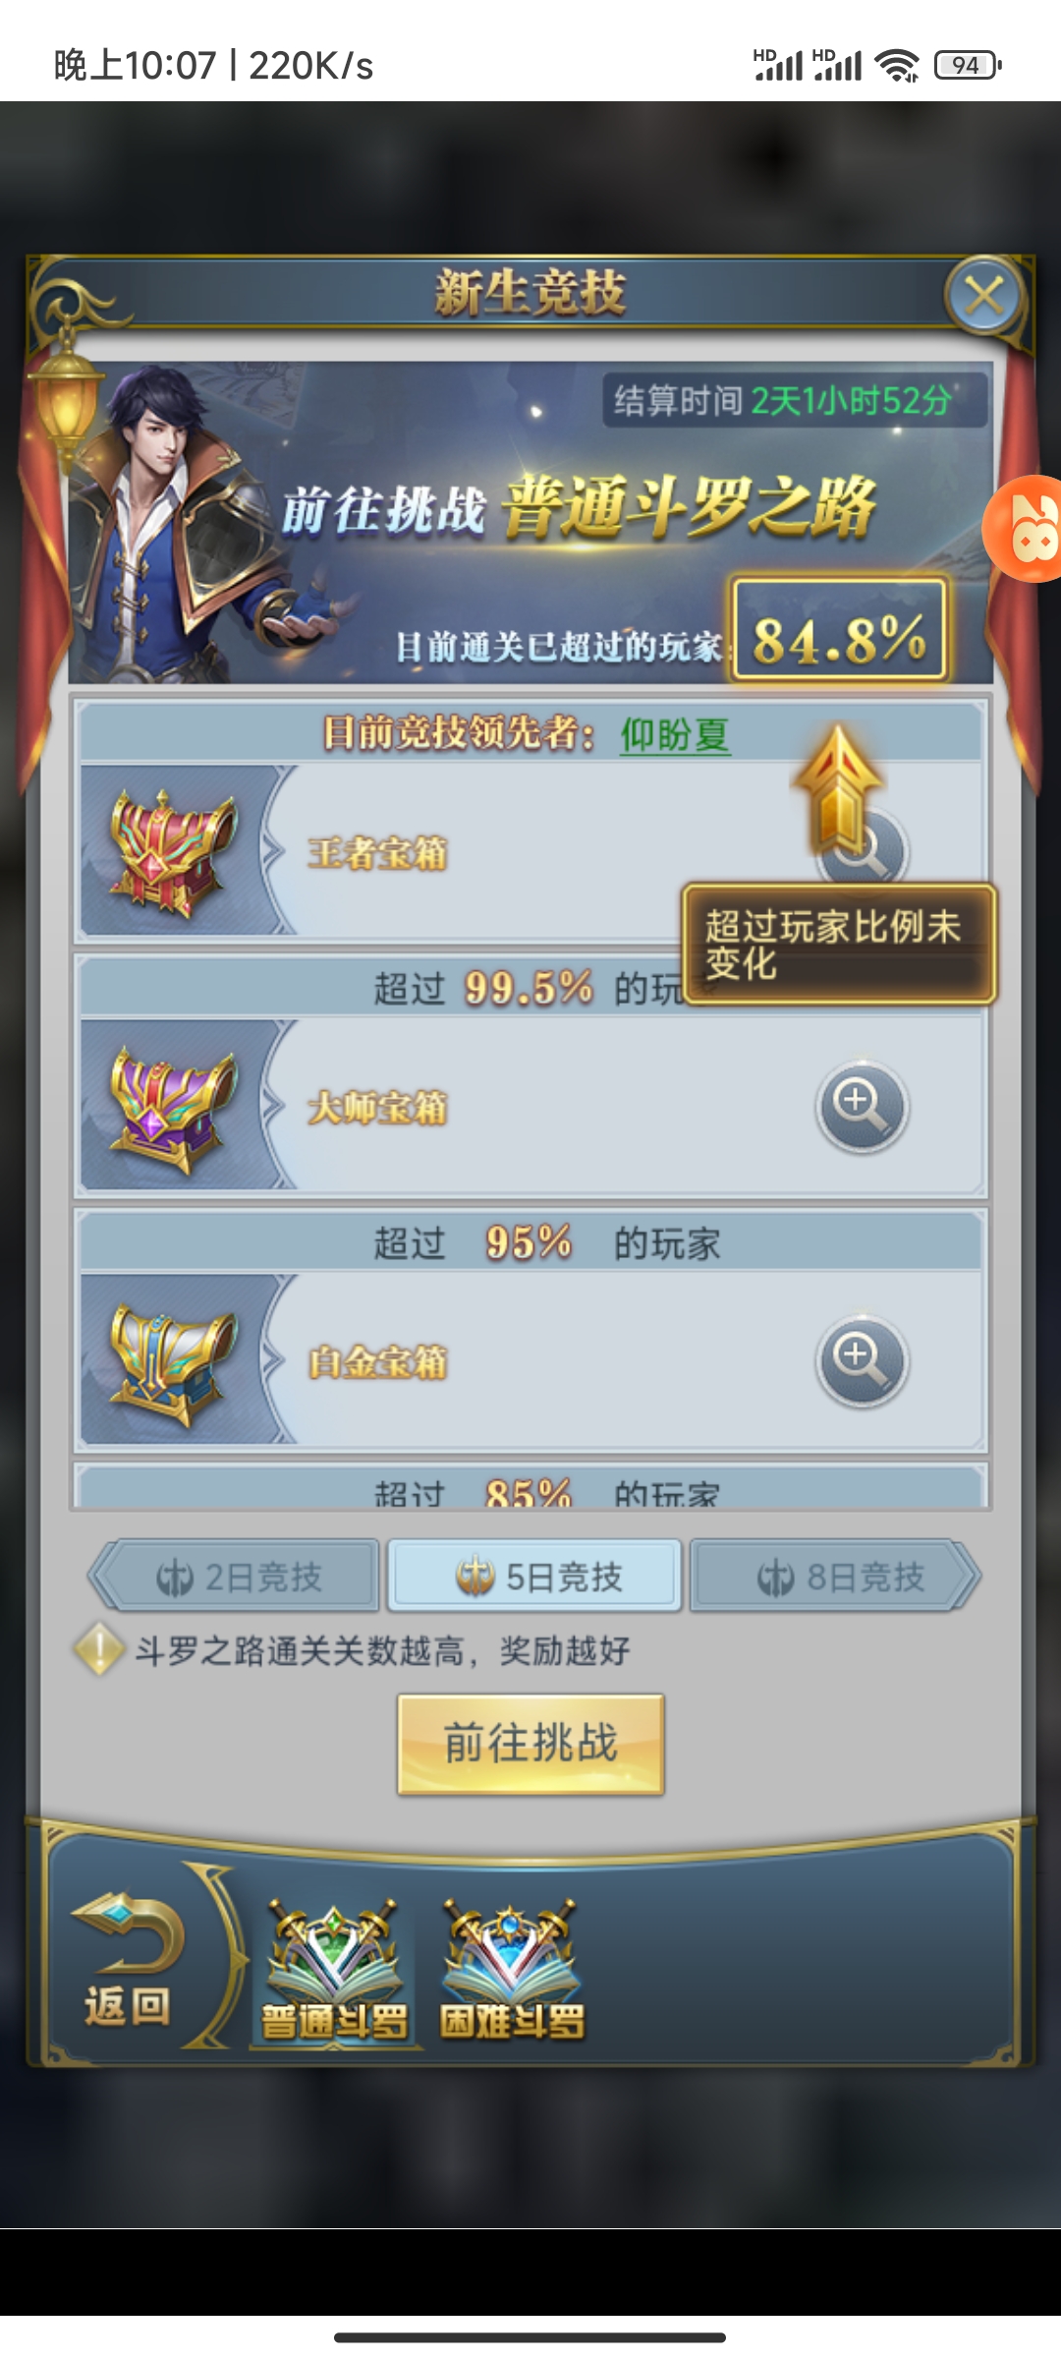Open leader profile link 仰盼夏
The height and width of the screenshot is (2359, 1061).
[x=675, y=735]
